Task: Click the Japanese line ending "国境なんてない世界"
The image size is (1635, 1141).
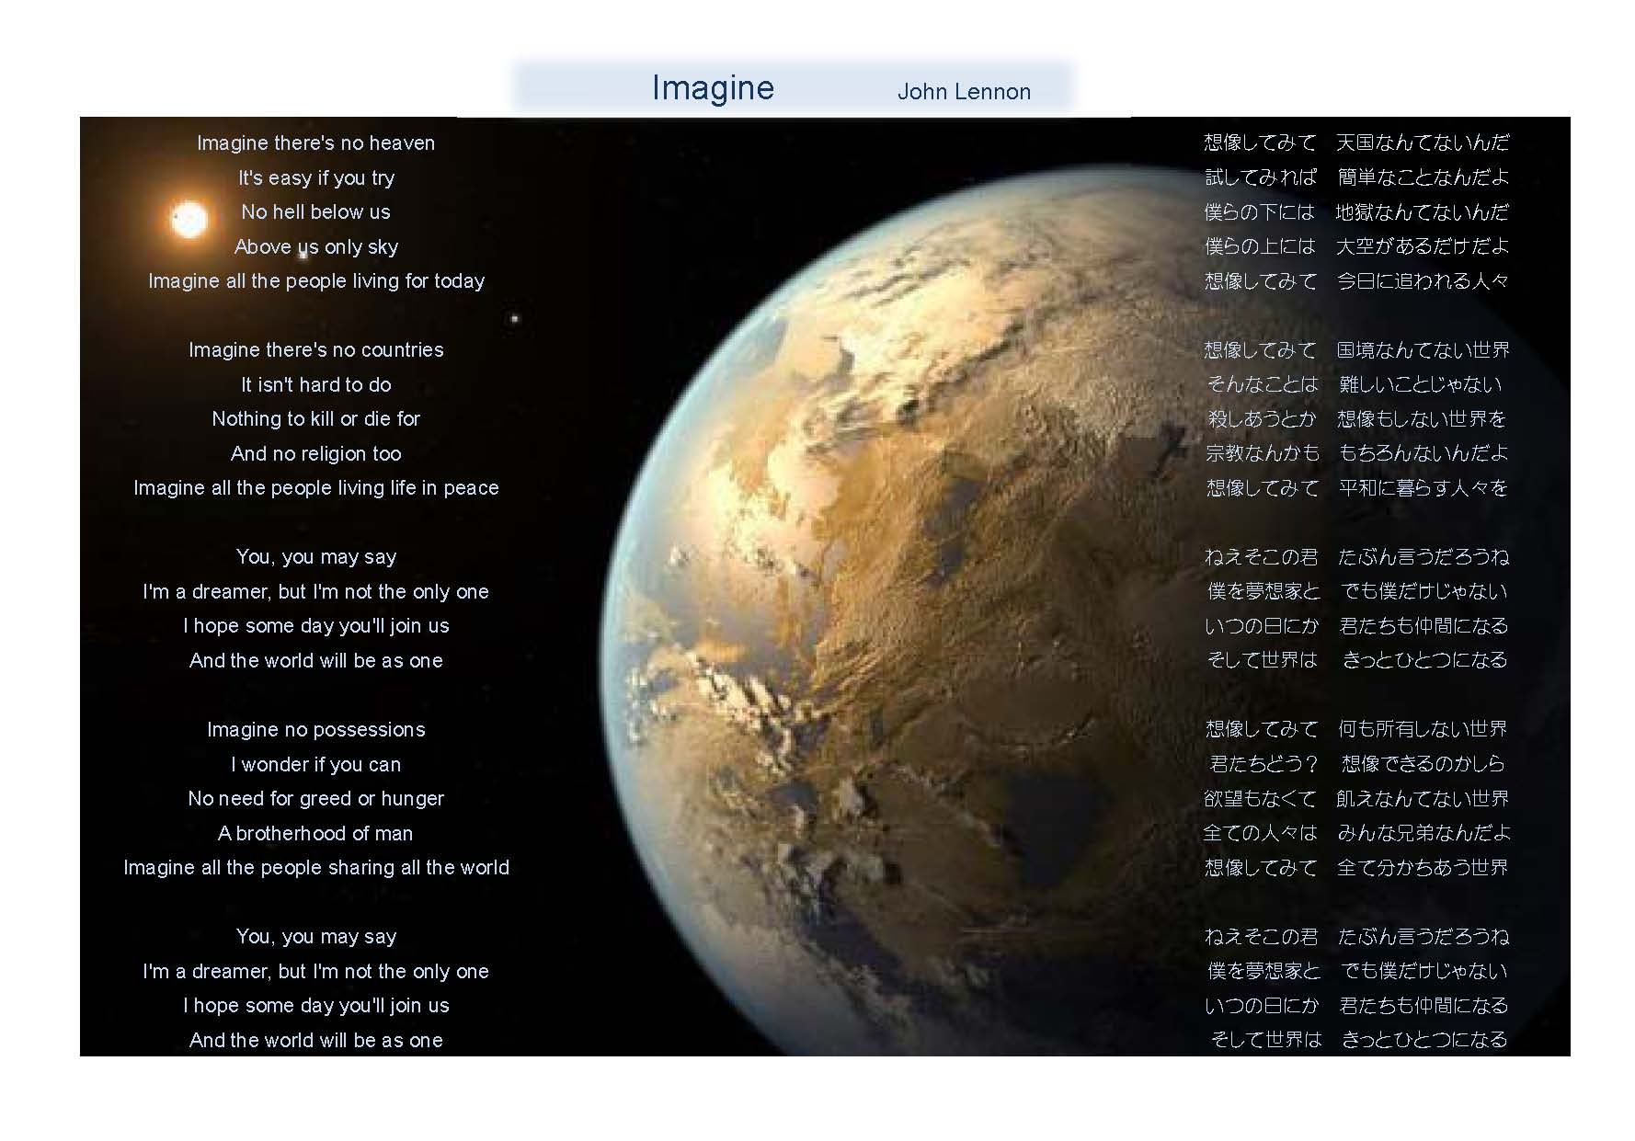Action: click(x=1356, y=350)
